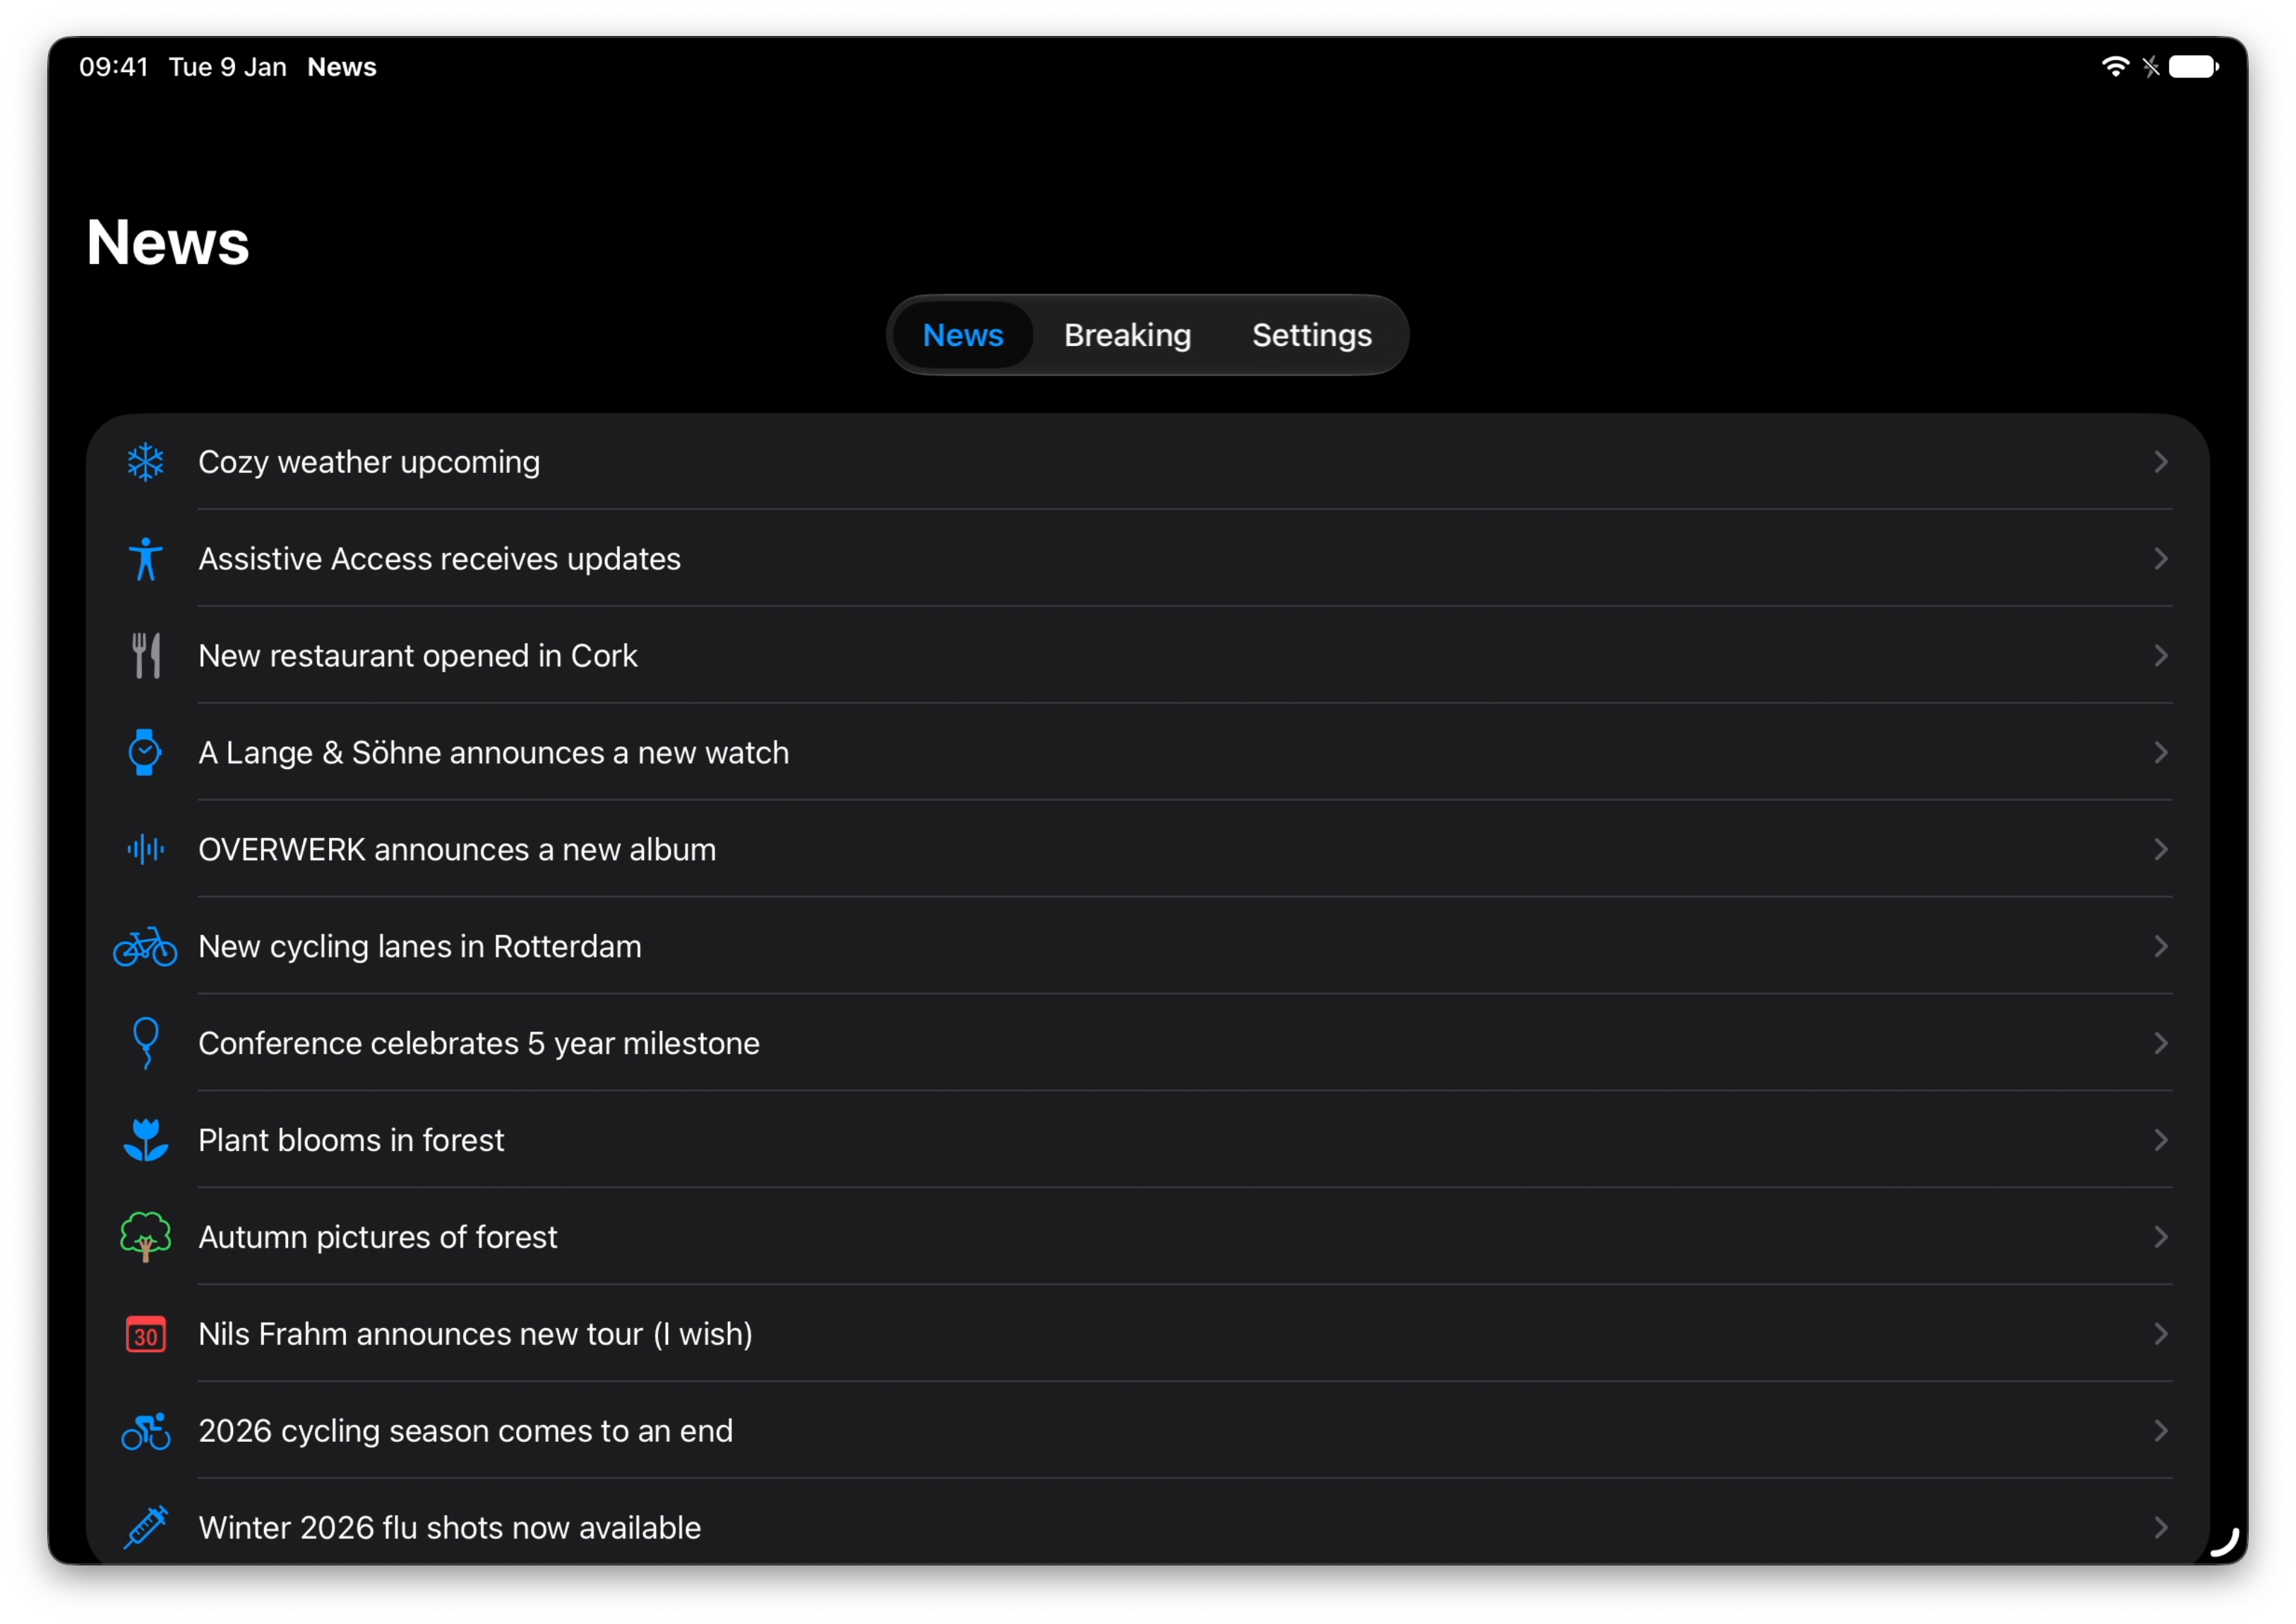Open chevron on Plant blooms in forest row
2296x1624 pixels.
coord(2161,1140)
